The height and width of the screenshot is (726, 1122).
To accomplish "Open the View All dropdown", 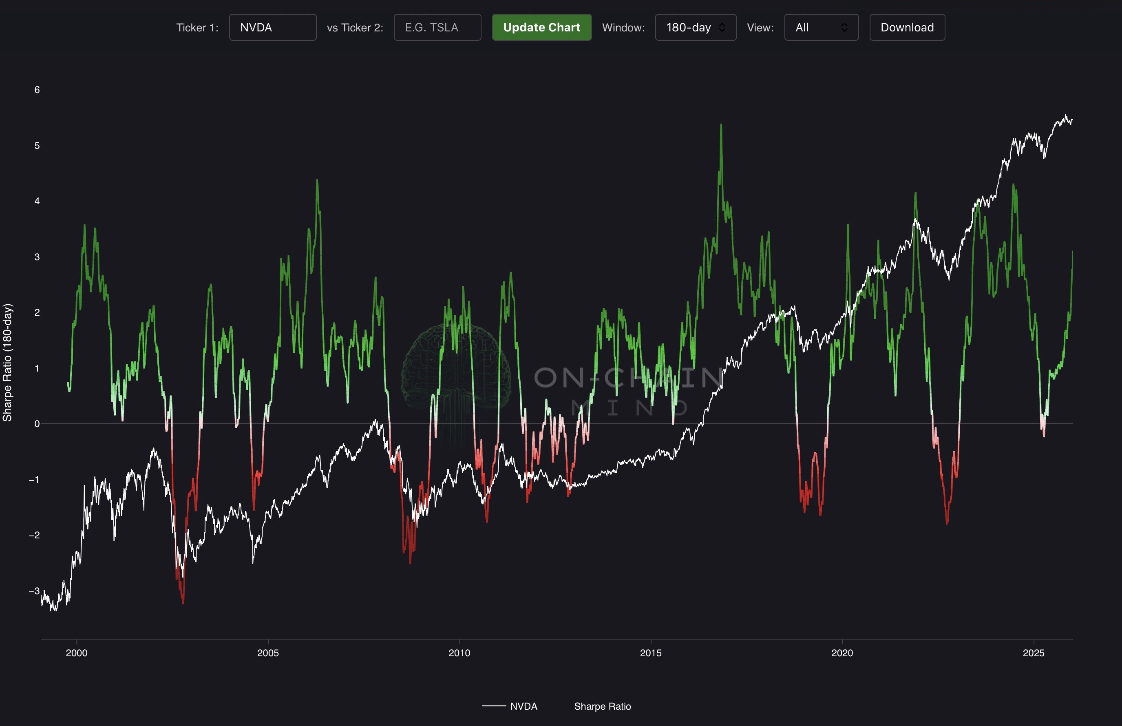I will click(821, 27).
